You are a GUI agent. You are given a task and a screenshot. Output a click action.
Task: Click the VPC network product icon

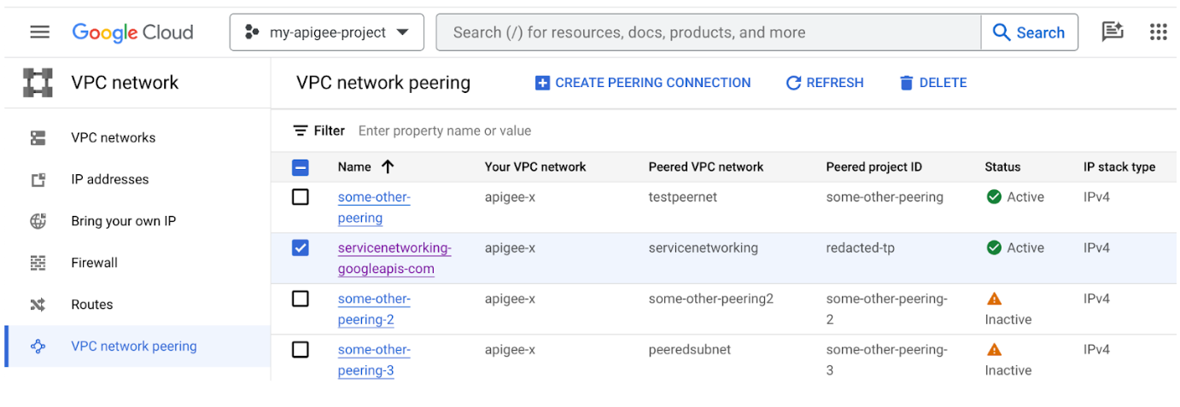click(x=38, y=83)
